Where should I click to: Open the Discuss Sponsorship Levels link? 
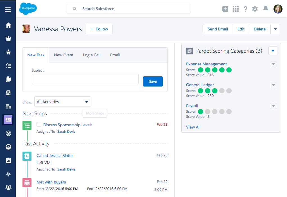tap(68, 125)
